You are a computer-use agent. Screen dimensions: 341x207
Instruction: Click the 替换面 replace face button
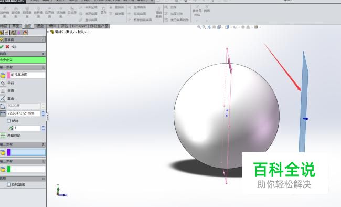click(x=117, y=14)
